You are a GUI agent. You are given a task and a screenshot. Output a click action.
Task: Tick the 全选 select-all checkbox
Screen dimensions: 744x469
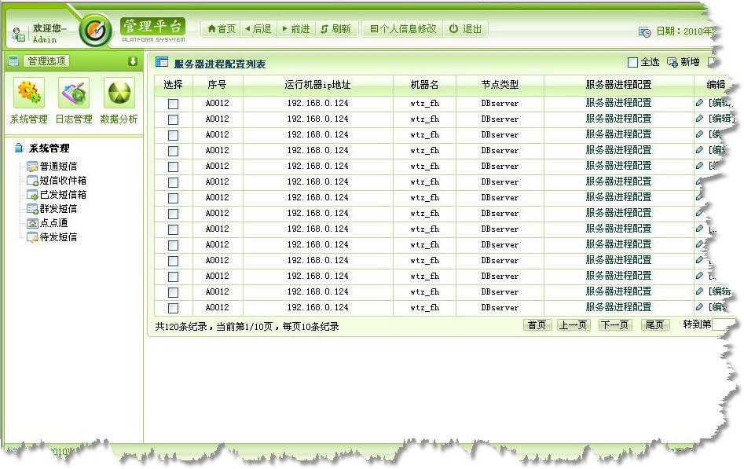click(x=632, y=62)
